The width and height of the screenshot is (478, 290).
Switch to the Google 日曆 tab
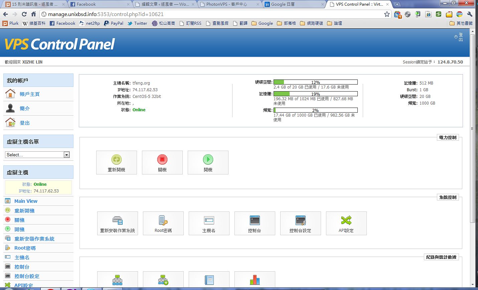[294, 4]
